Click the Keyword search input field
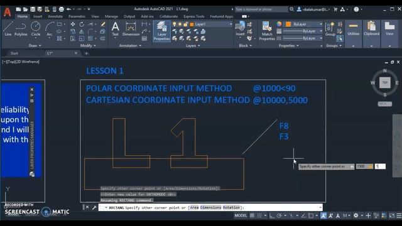The height and width of the screenshot is (226, 402). (x=261, y=9)
